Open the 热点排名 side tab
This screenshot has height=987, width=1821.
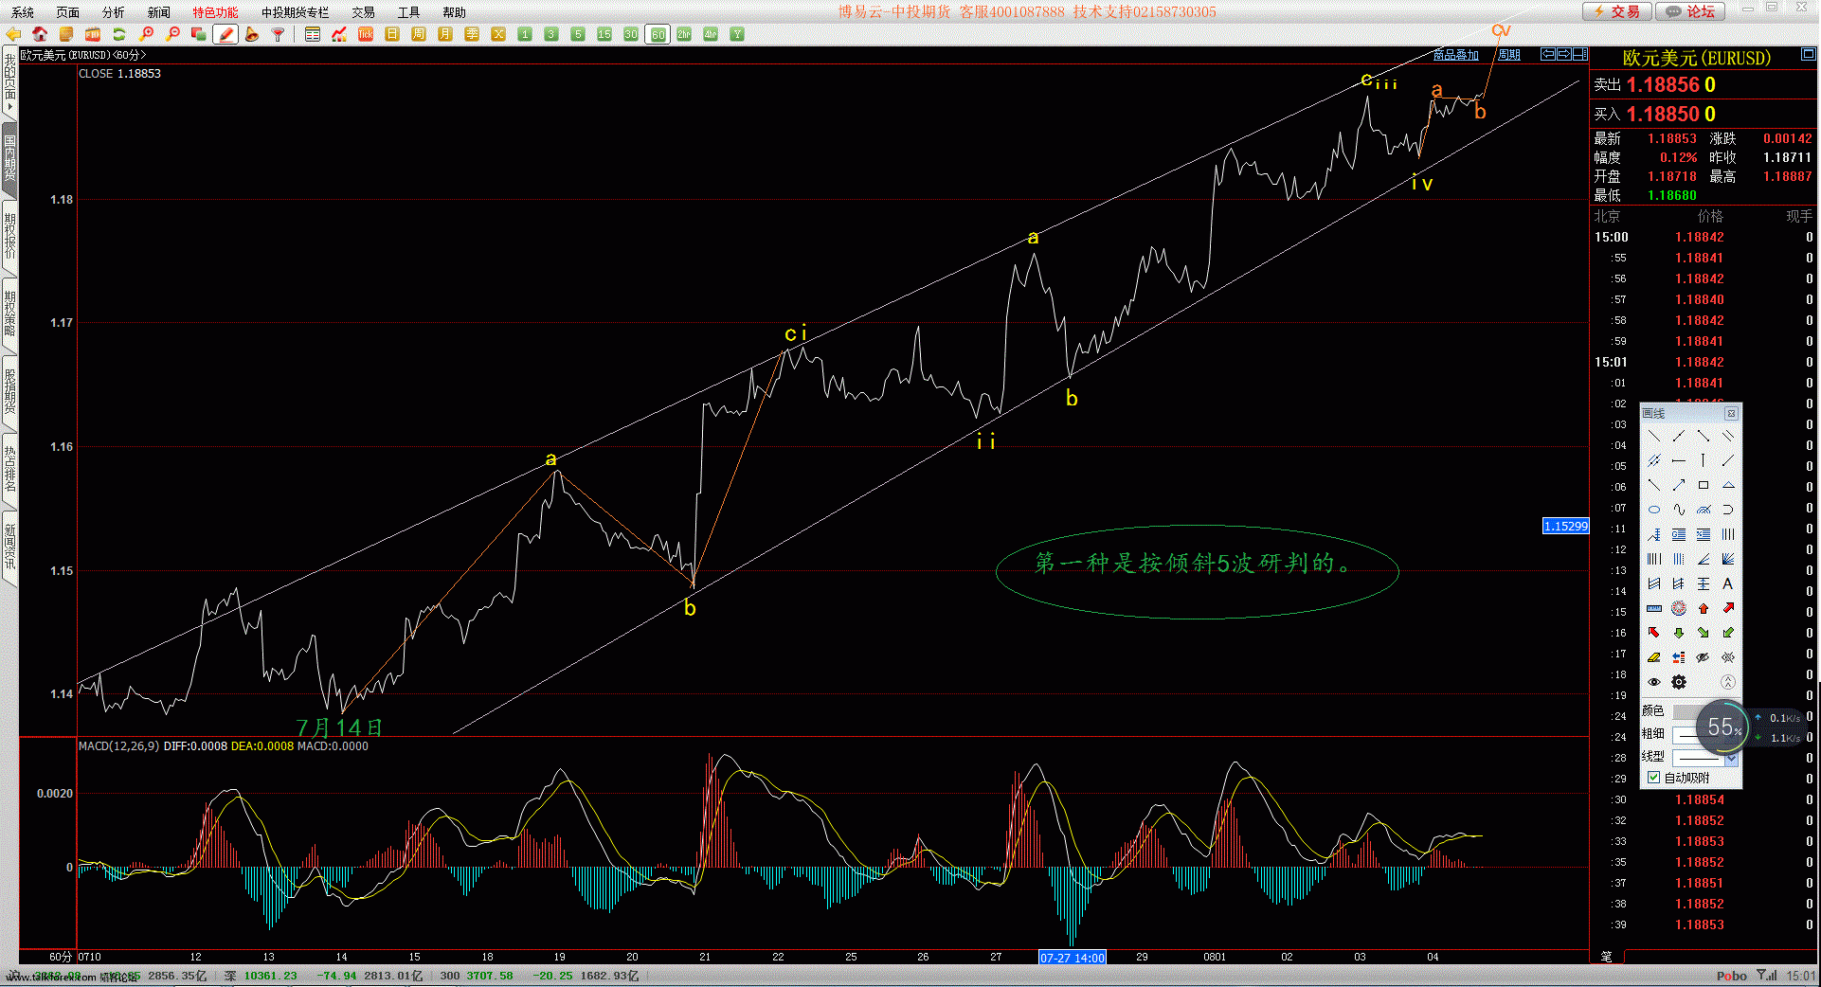(9, 470)
